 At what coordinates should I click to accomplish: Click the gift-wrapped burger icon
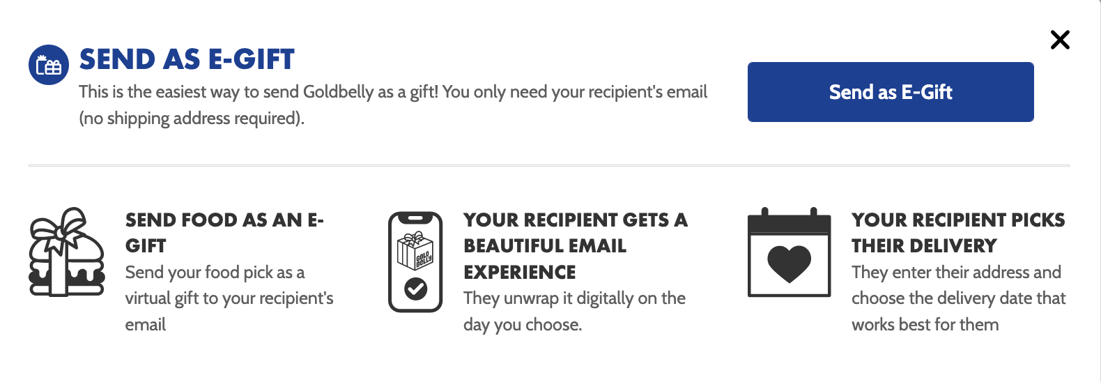(x=67, y=252)
